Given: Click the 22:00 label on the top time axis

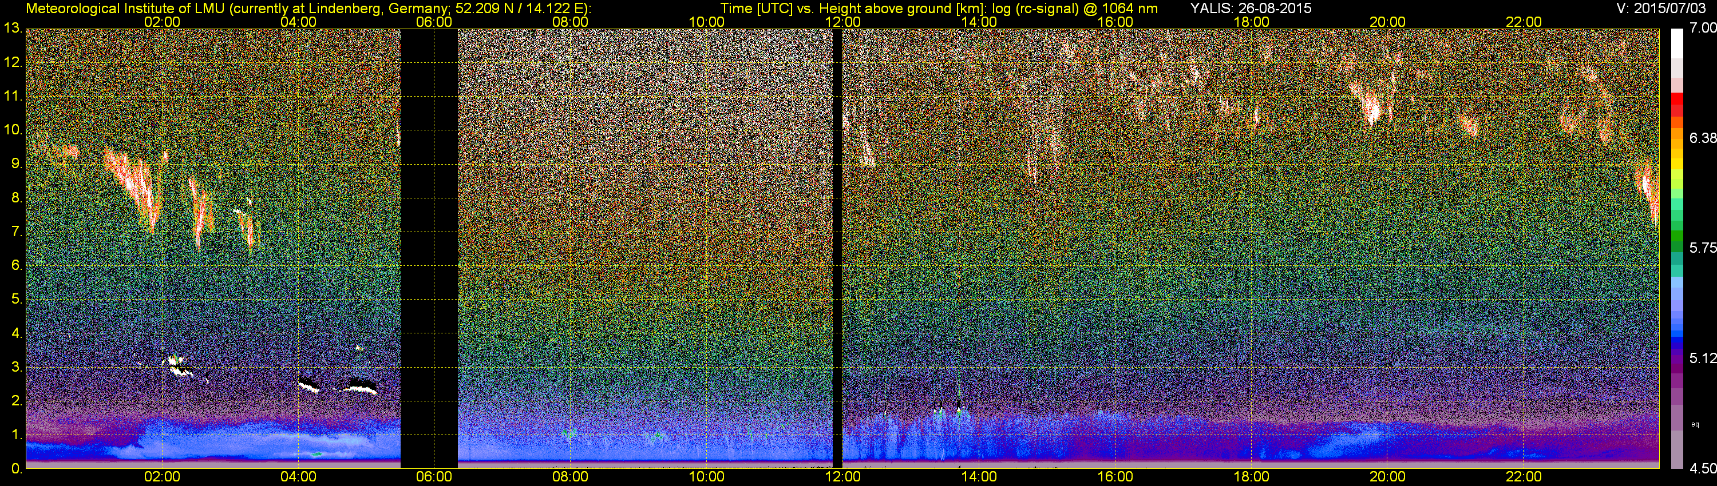Looking at the screenshot, I should click(1524, 22).
